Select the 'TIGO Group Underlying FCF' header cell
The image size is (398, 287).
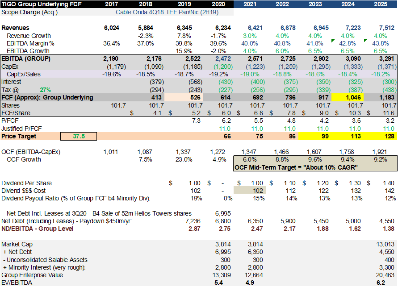(x=42, y=4)
